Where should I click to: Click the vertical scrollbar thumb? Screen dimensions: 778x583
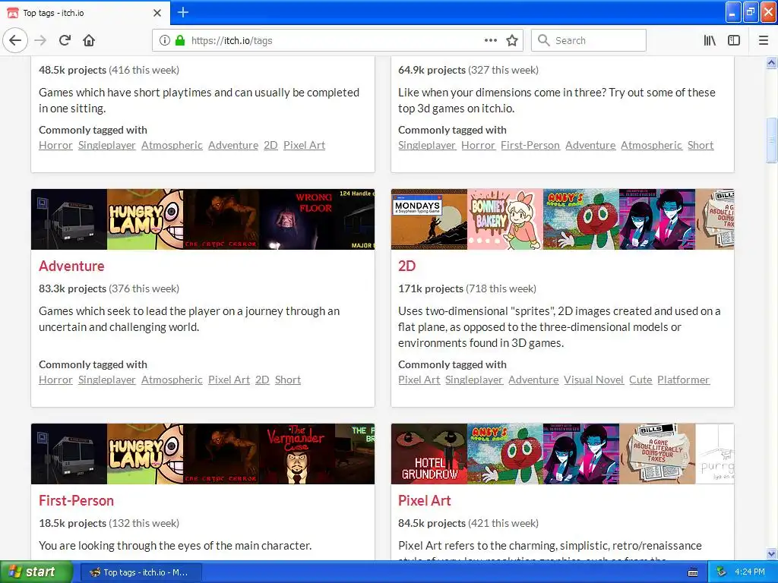click(771, 140)
